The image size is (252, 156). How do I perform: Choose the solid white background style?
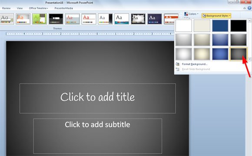183,26
